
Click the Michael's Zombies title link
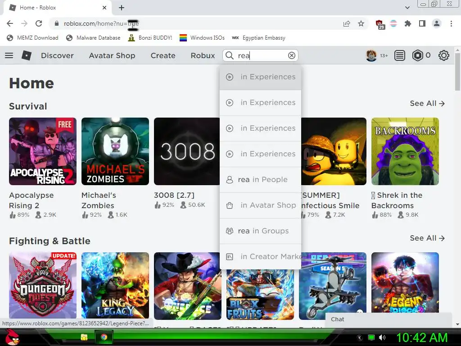click(x=99, y=200)
